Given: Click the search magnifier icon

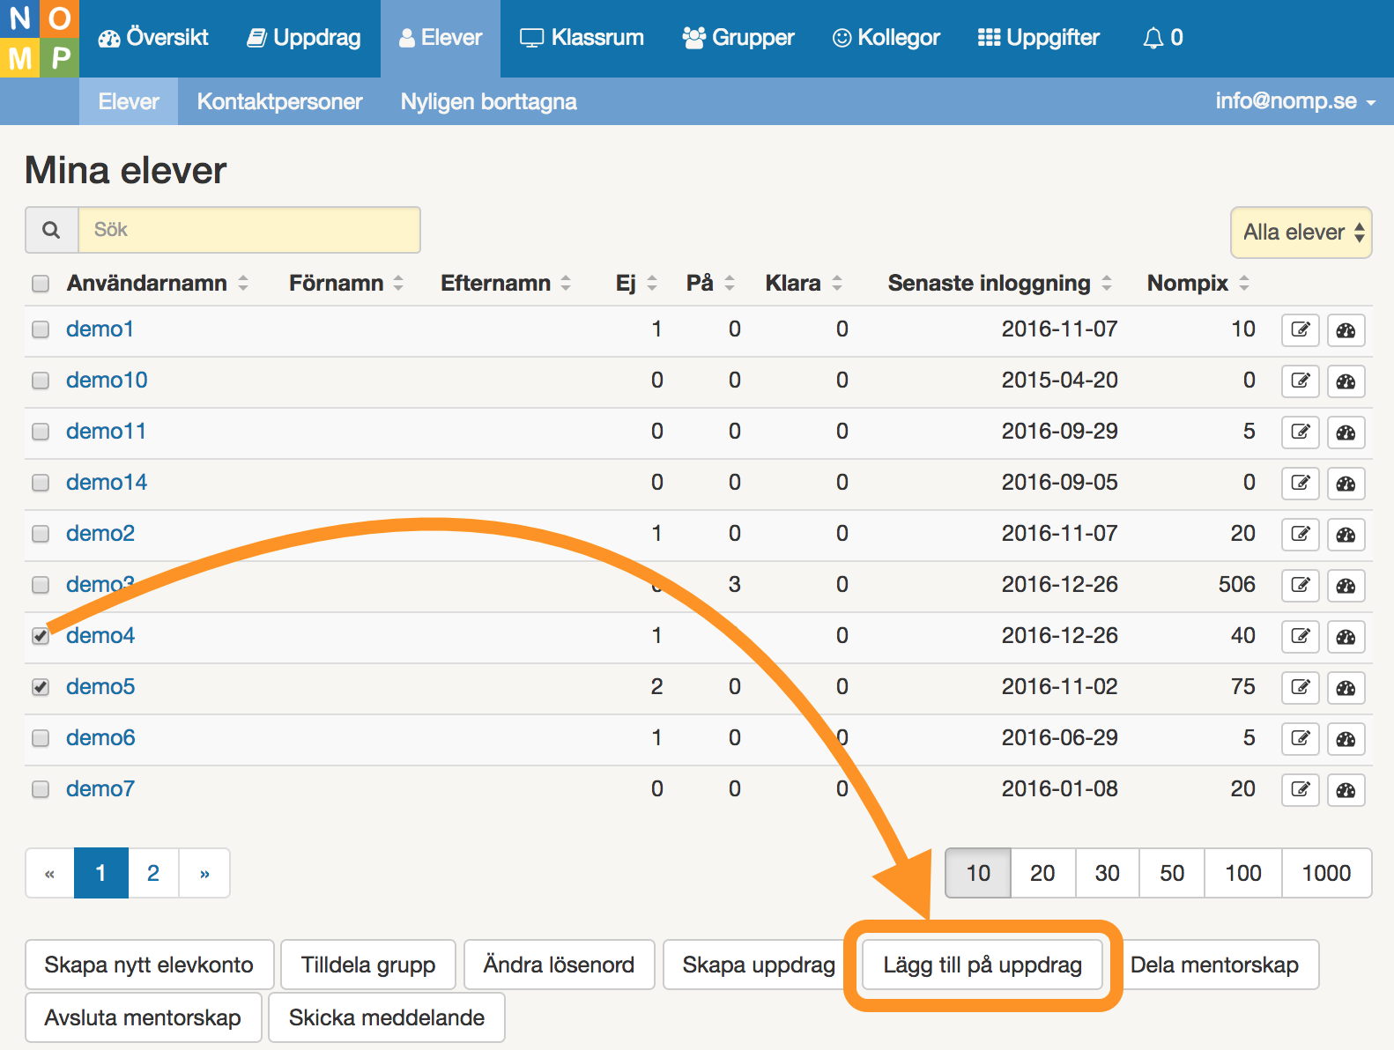Looking at the screenshot, I should click(x=52, y=230).
